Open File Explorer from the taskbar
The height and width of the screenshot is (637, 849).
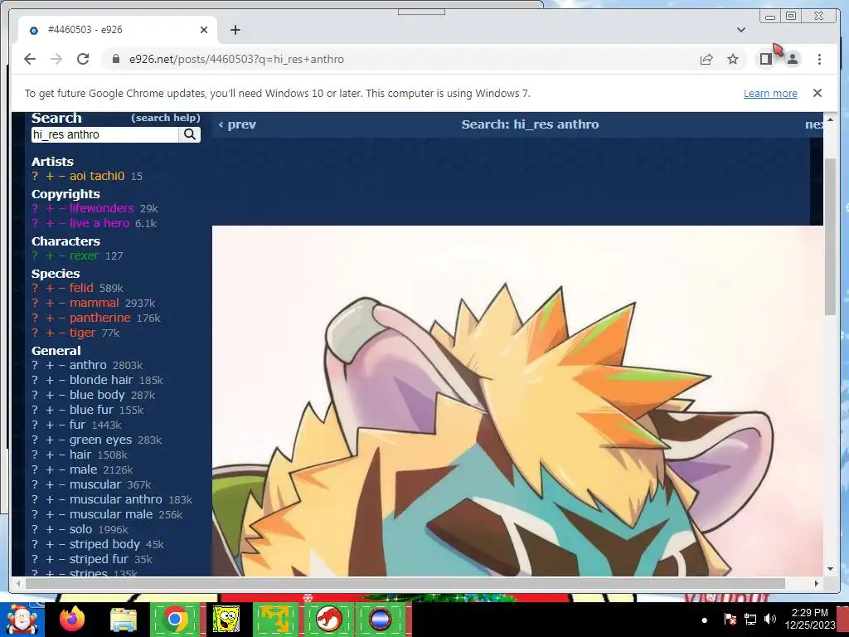124,620
